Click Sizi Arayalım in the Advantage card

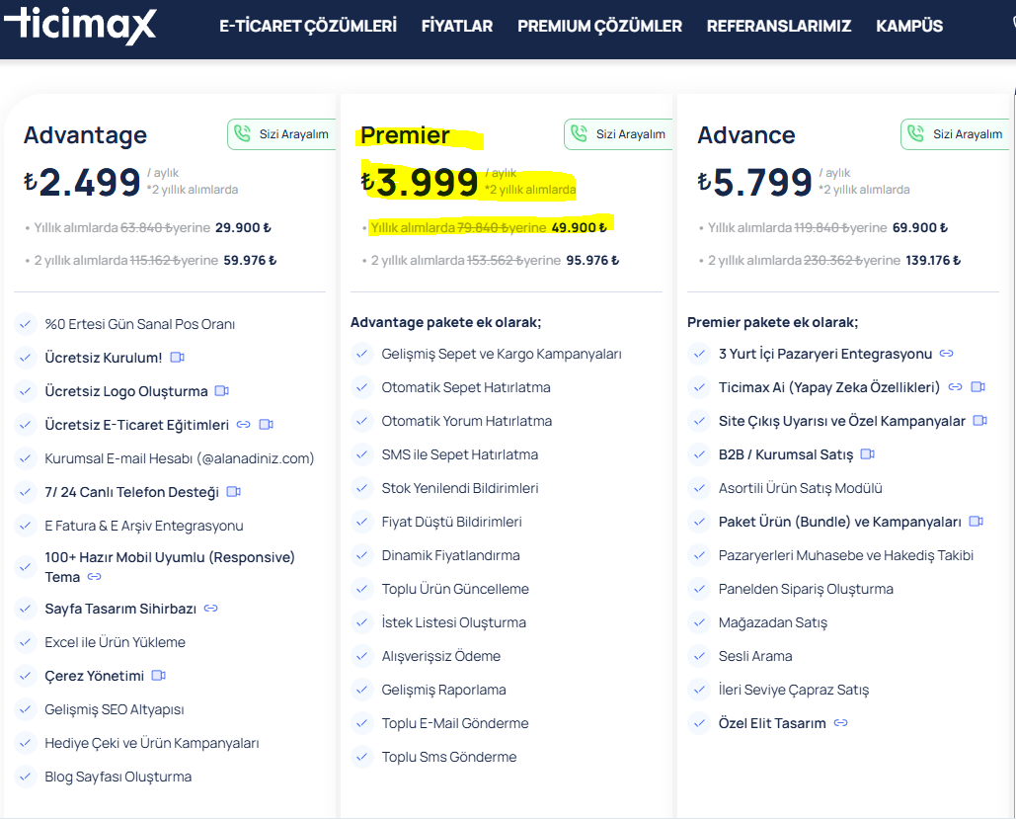click(281, 134)
